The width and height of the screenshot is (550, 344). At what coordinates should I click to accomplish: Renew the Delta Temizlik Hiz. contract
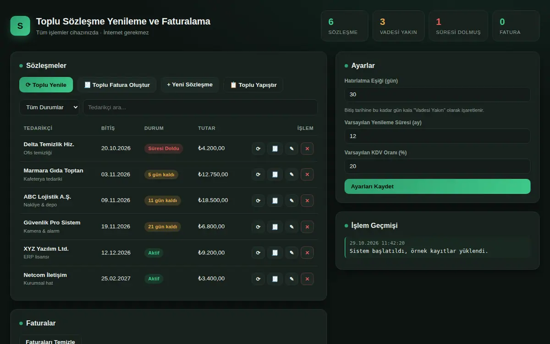click(258, 149)
